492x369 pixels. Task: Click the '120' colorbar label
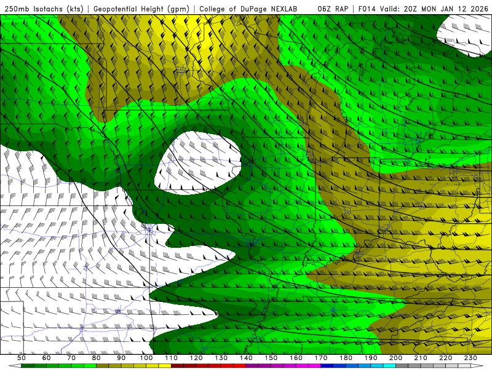196,358
